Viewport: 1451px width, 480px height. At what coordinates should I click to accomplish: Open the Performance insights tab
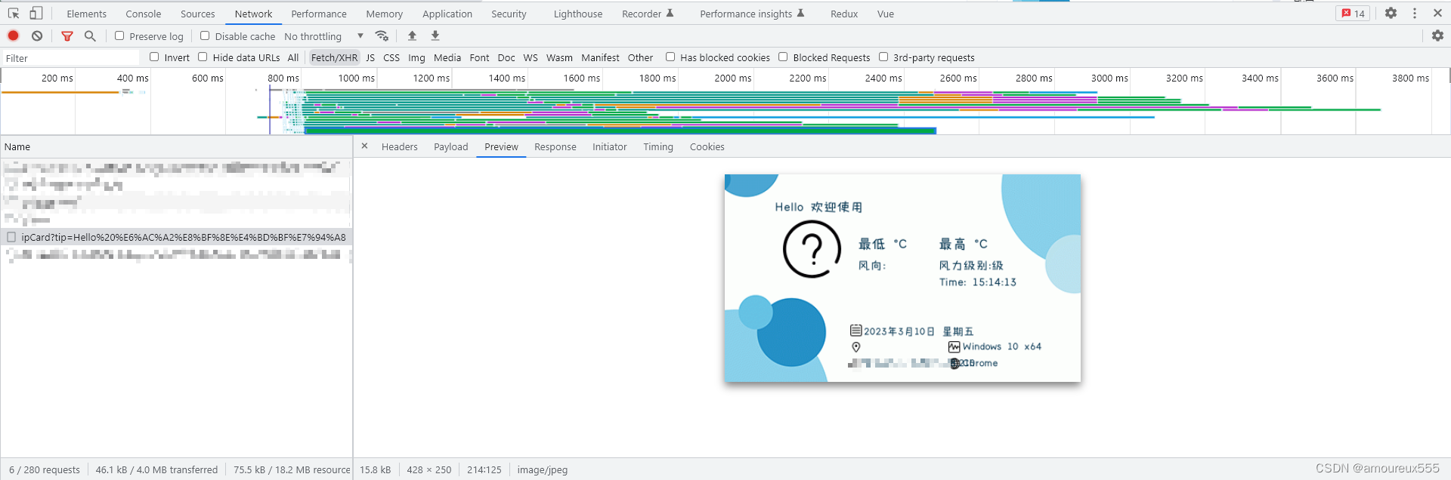point(752,14)
